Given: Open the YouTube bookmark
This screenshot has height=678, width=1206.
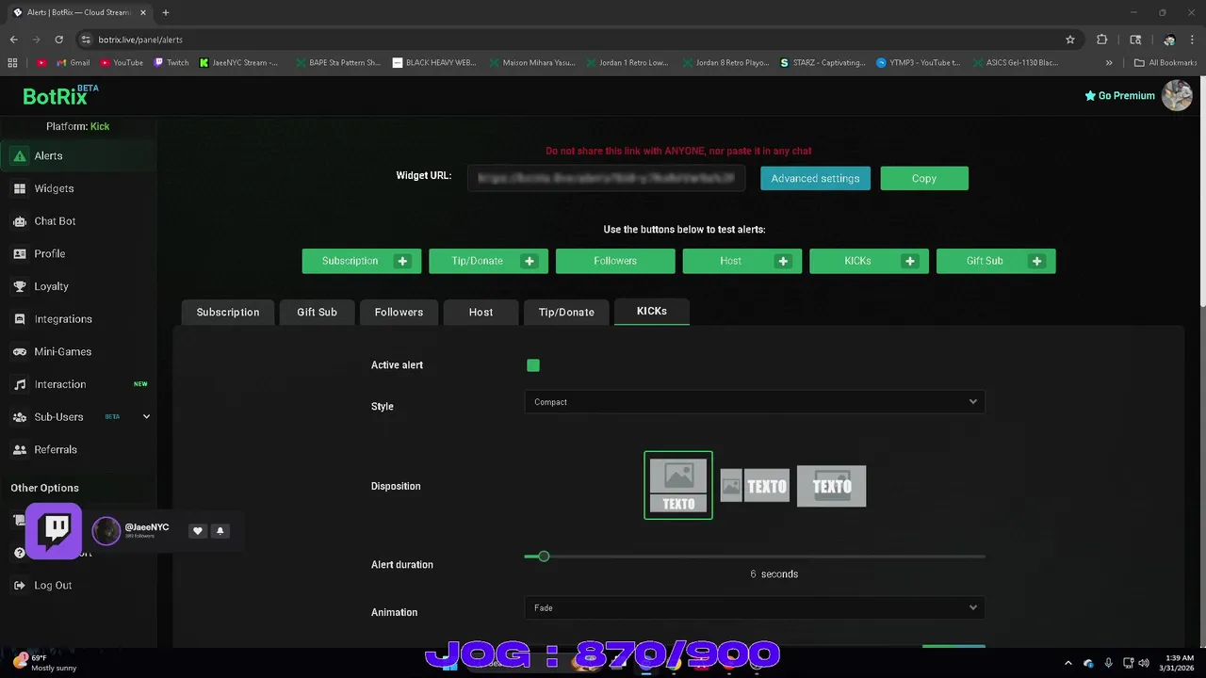Looking at the screenshot, I should point(122,63).
